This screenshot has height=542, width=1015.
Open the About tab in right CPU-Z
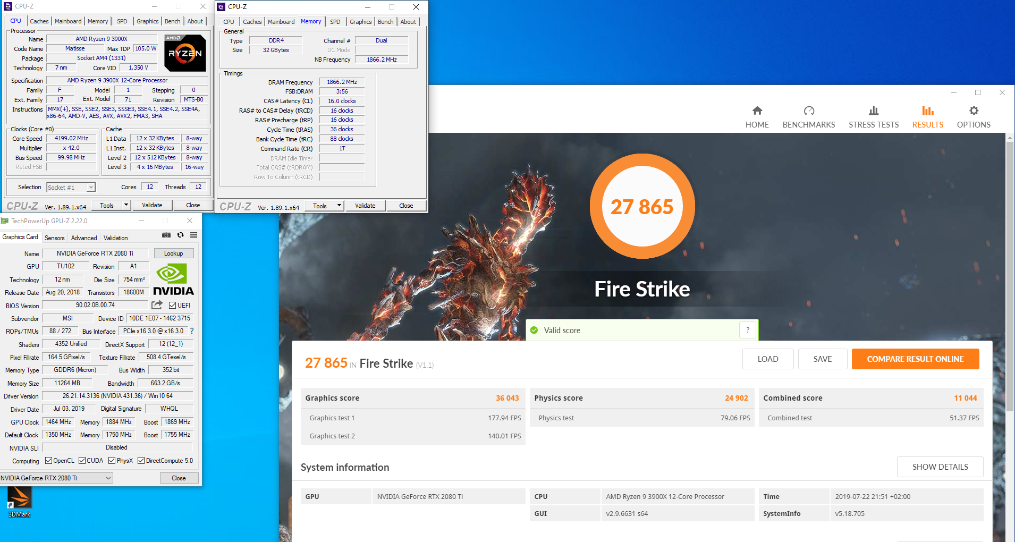[x=408, y=22]
